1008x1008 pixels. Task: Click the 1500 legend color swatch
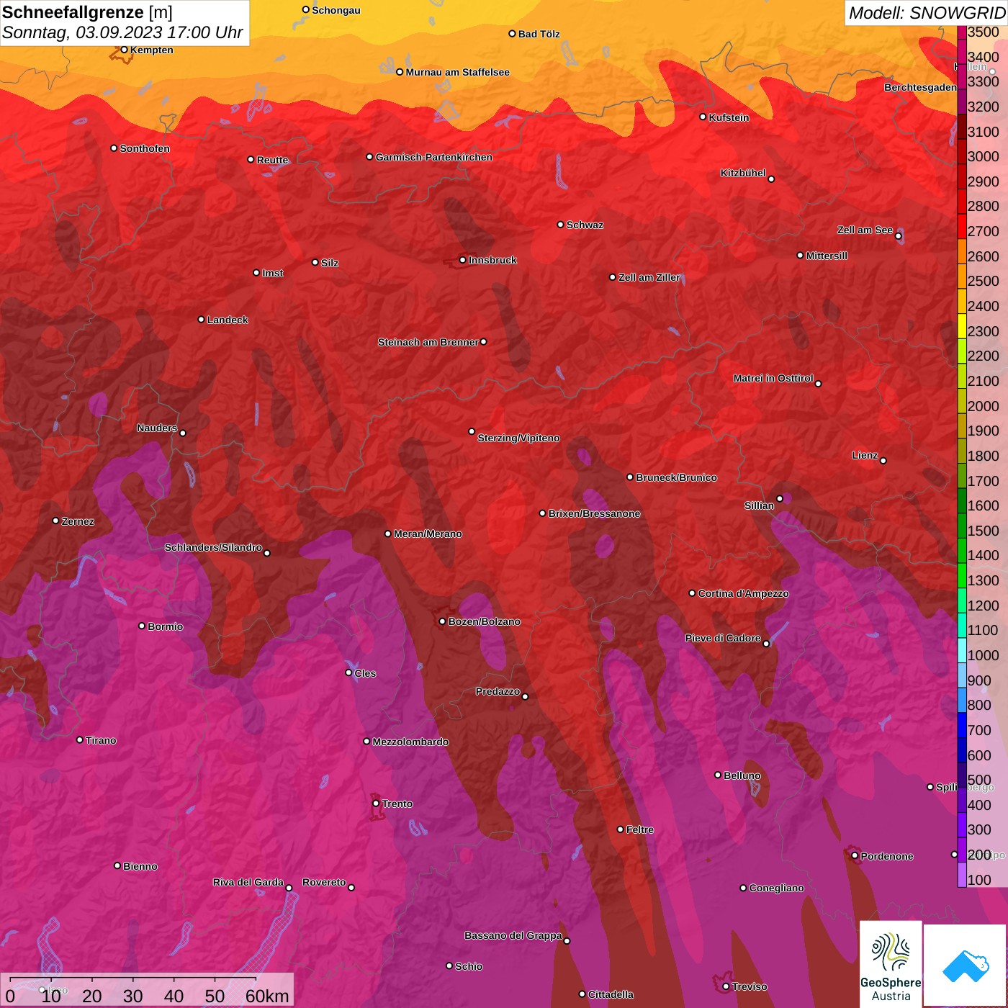(962, 526)
